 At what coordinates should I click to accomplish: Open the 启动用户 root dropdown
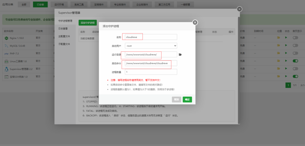pyautogui.click(x=151, y=46)
